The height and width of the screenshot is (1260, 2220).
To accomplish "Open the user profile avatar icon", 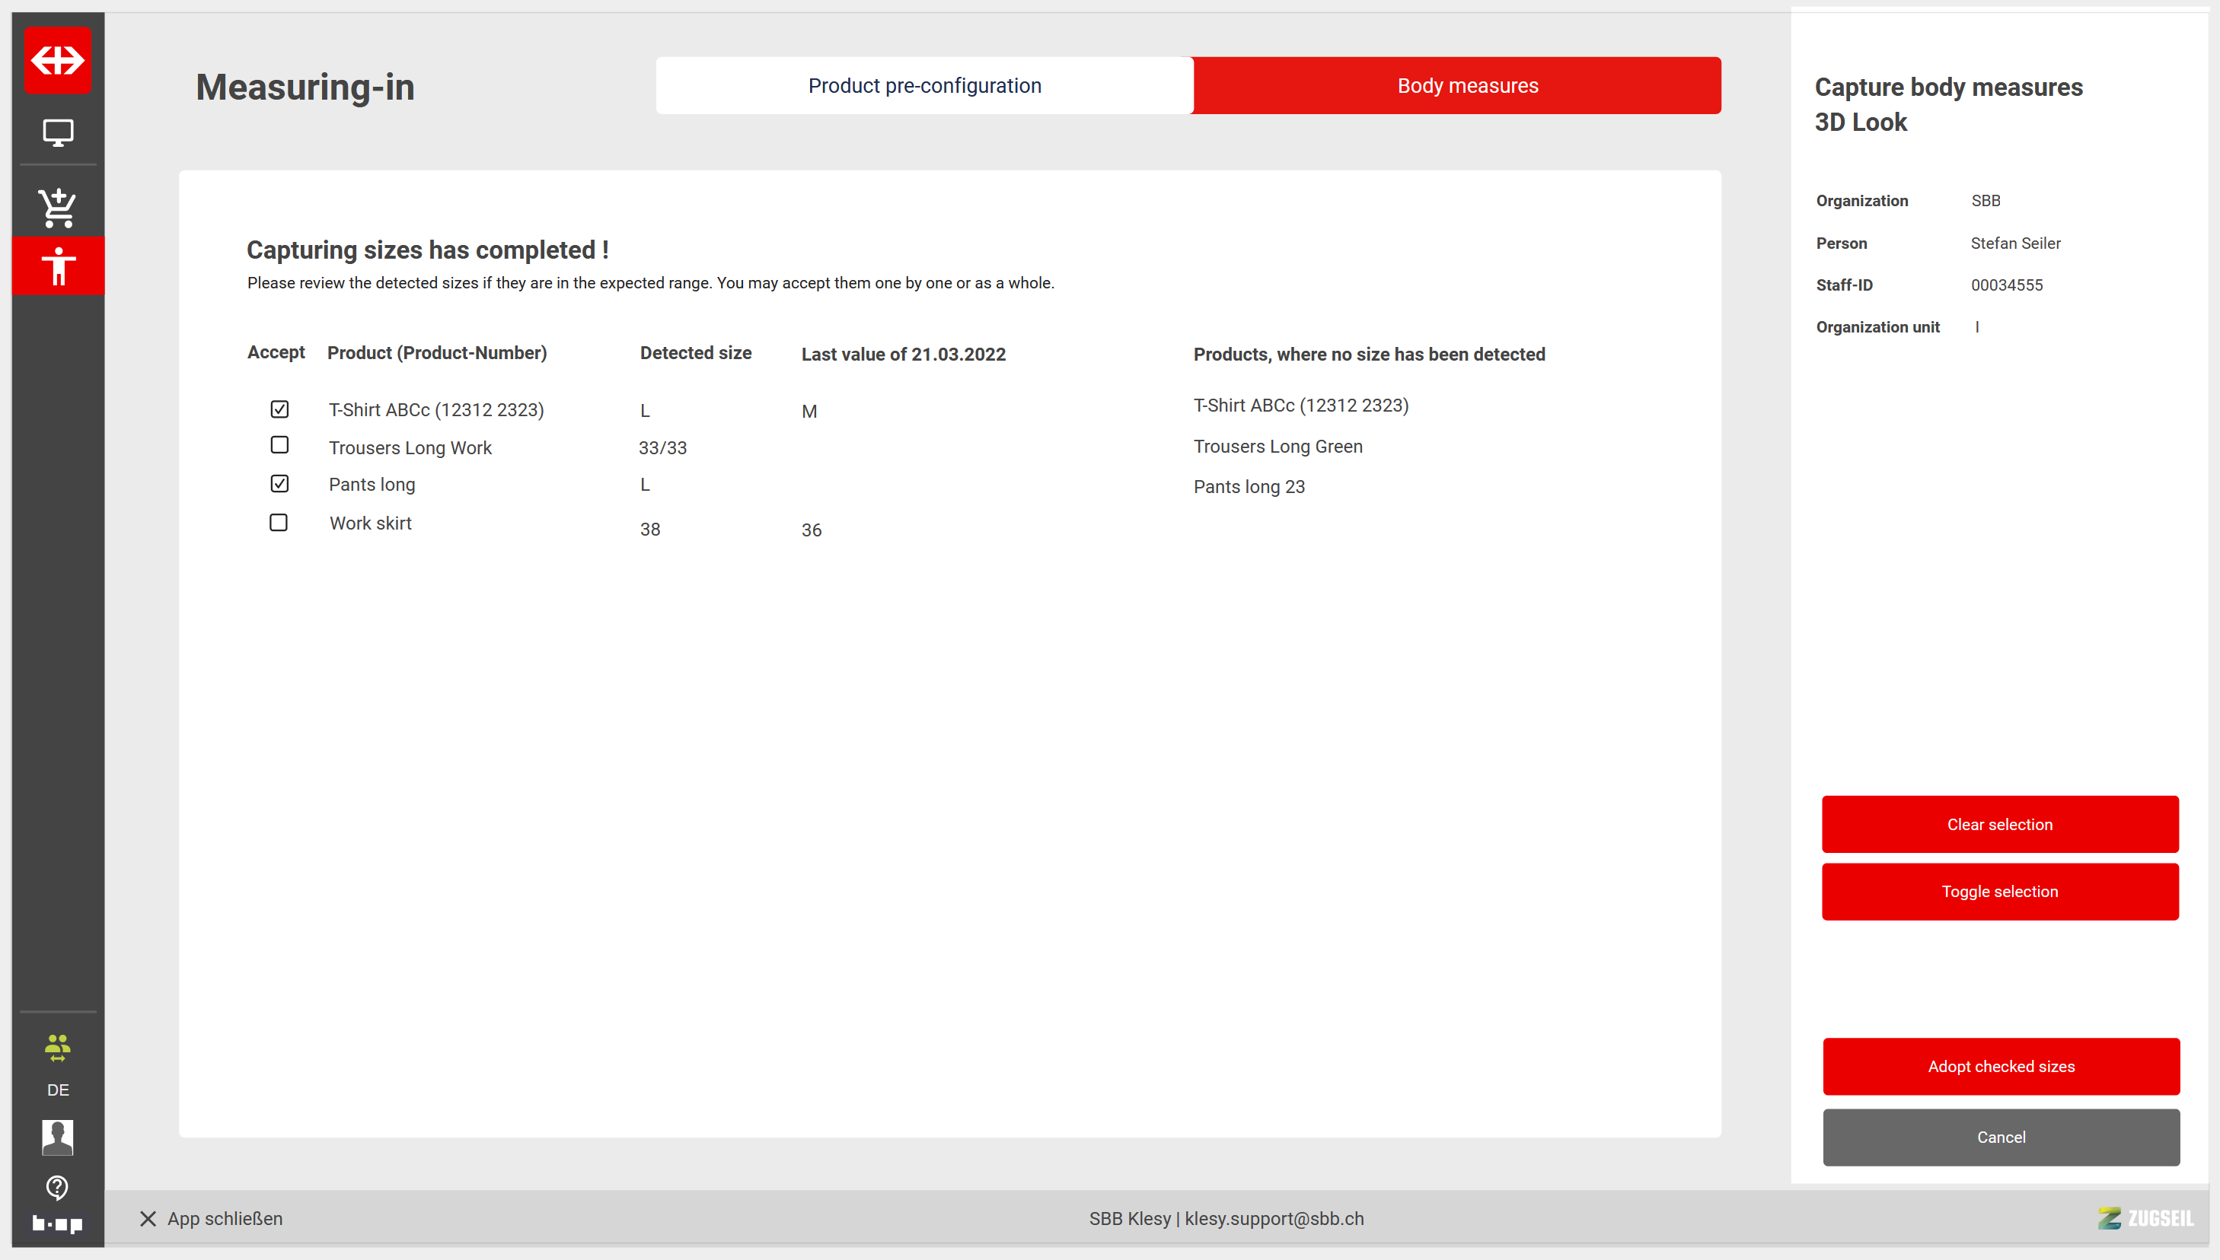I will click(x=57, y=1136).
